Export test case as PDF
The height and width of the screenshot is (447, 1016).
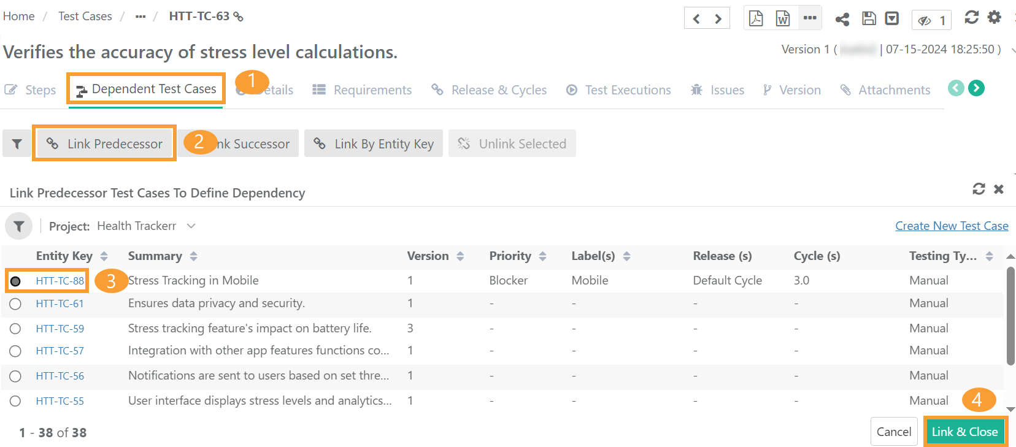(x=756, y=18)
